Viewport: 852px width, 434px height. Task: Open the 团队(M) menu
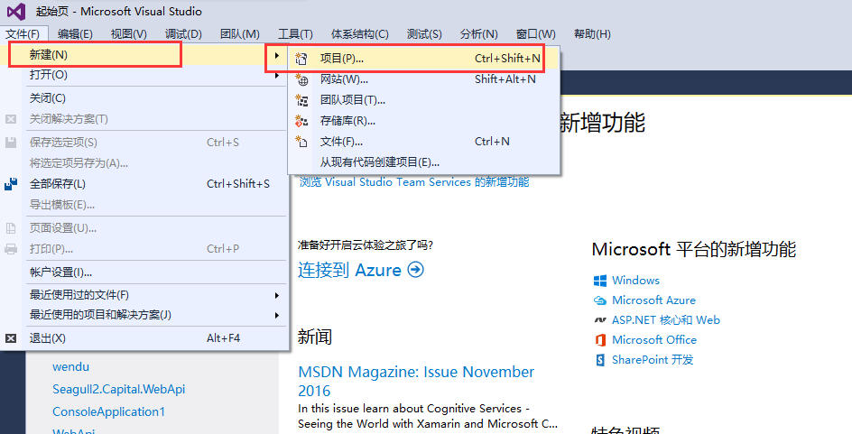(x=240, y=33)
